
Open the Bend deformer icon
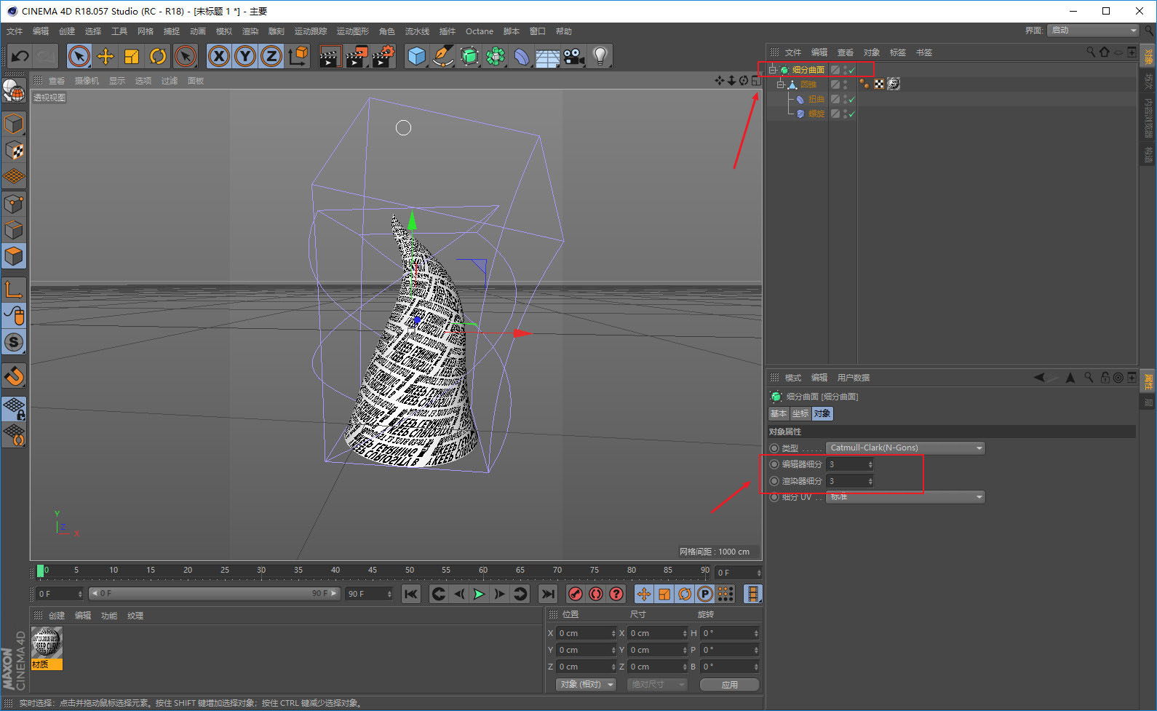(x=522, y=56)
